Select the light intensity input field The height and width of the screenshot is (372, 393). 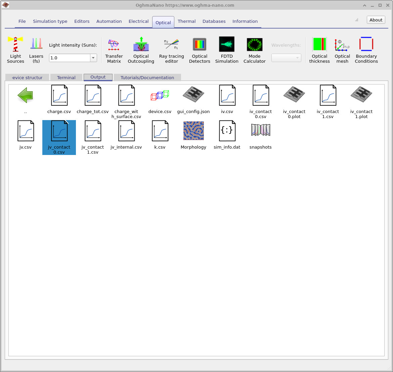pos(69,58)
